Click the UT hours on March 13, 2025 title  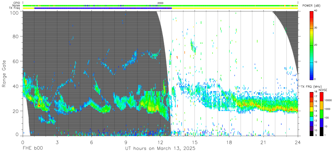click(x=160, y=149)
